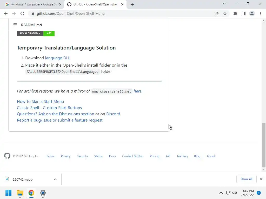Click the www.classicshell.net code text
This screenshot has height=199, width=266.
(112, 91)
